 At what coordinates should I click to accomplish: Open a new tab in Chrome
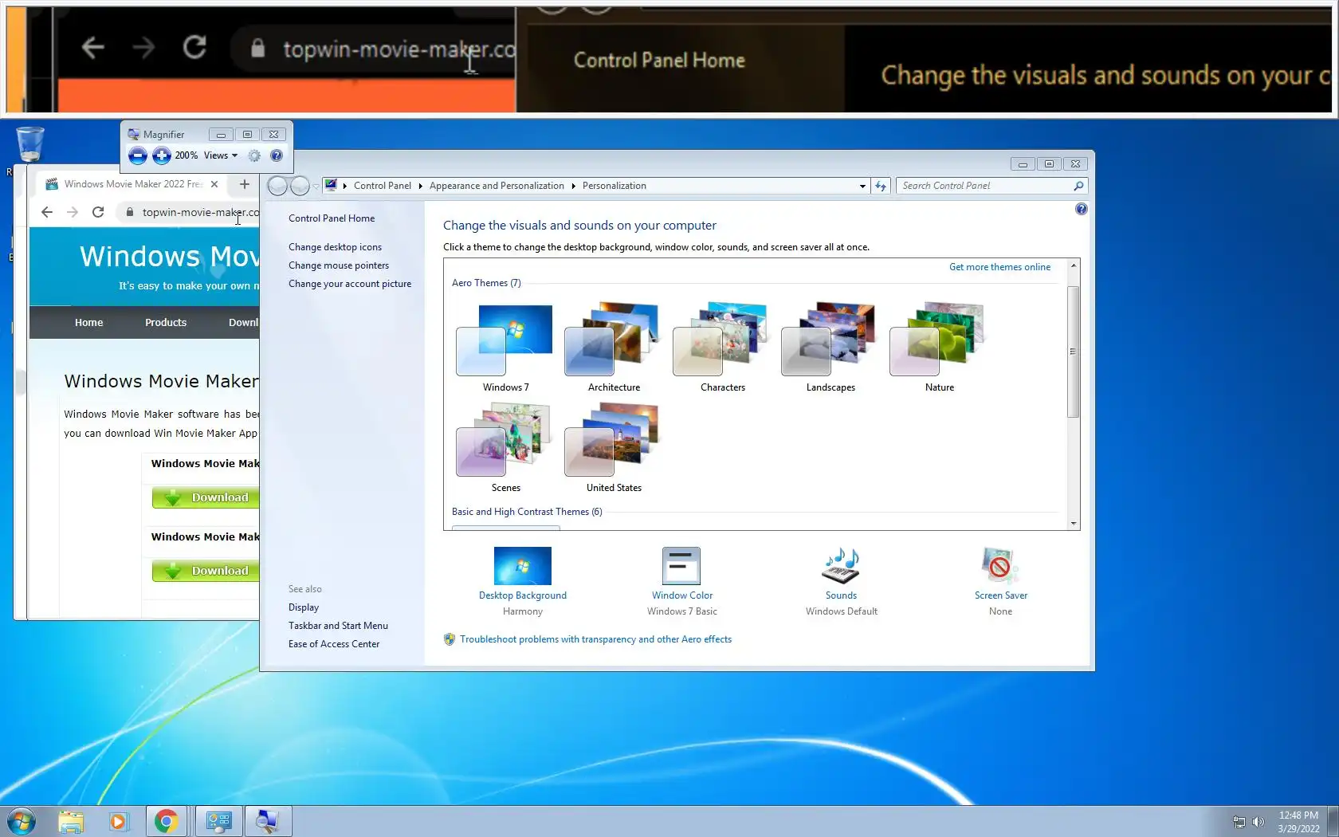coord(245,184)
